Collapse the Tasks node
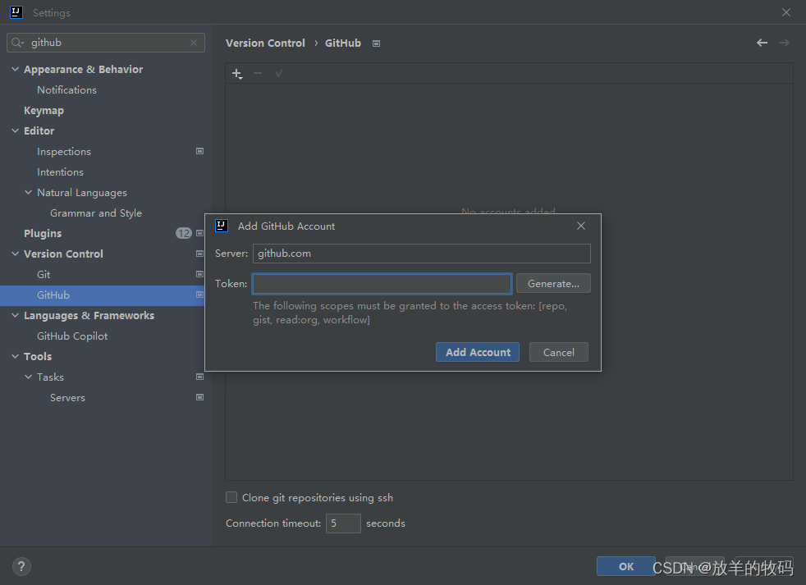Image resolution: width=806 pixels, height=585 pixels. pos(28,377)
